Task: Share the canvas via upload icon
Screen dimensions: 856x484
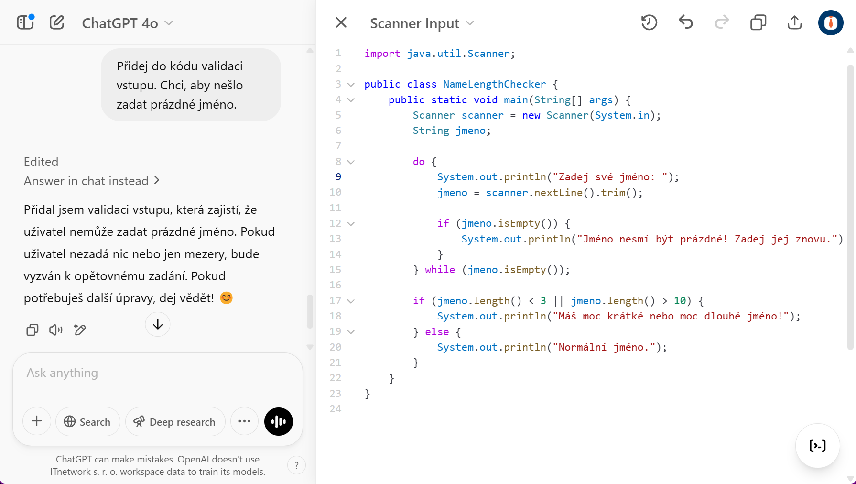Action: coord(794,22)
